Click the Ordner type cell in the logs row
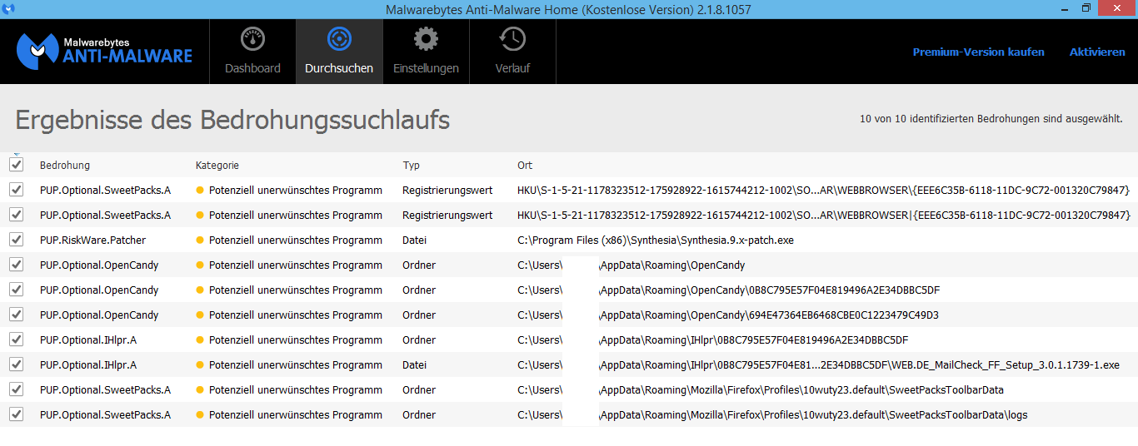Viewport: 1138px width, 446px height. coord(419,415)
